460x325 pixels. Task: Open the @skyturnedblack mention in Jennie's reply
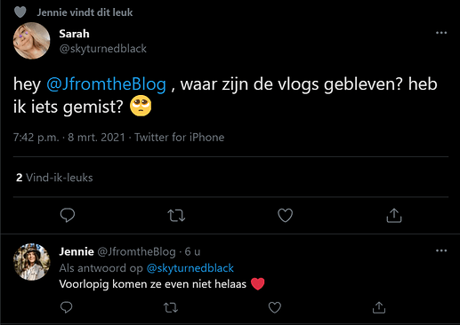(x=190, y=268)
